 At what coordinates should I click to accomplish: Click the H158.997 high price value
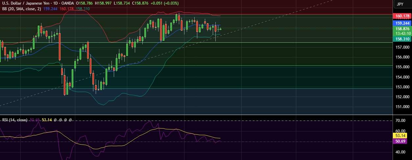[103, 3]
